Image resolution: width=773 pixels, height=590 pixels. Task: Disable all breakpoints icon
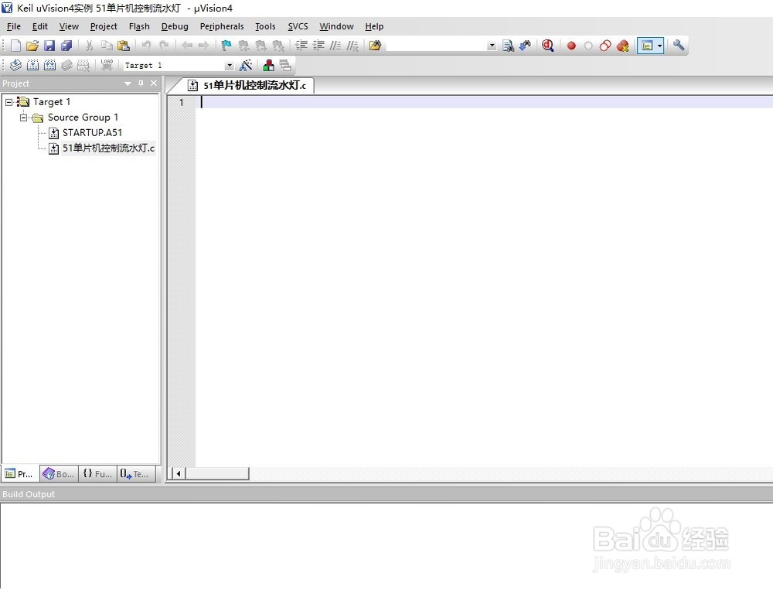[605, 46]
